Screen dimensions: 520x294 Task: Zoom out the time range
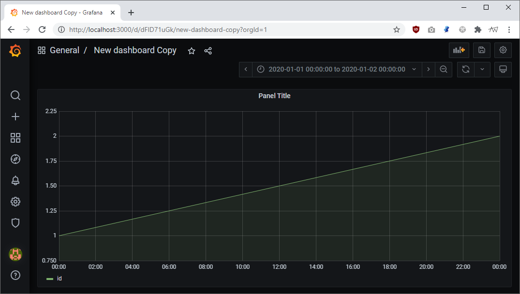click(x=444, y=69)
